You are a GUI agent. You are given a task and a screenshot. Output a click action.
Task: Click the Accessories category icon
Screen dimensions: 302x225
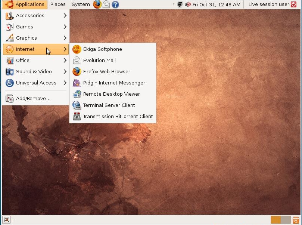click(9, 16)
